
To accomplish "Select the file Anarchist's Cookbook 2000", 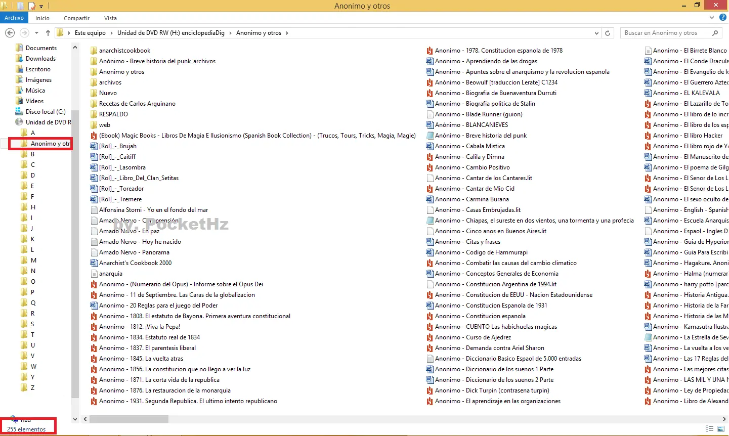I will (x=135, y=263).
